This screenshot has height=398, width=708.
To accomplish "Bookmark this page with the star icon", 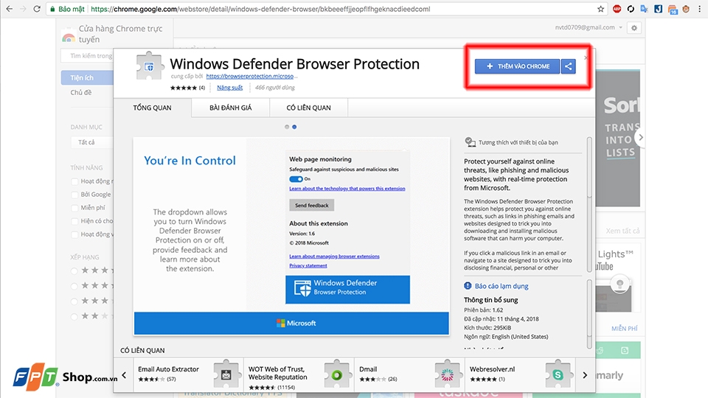I will (600, 9).
